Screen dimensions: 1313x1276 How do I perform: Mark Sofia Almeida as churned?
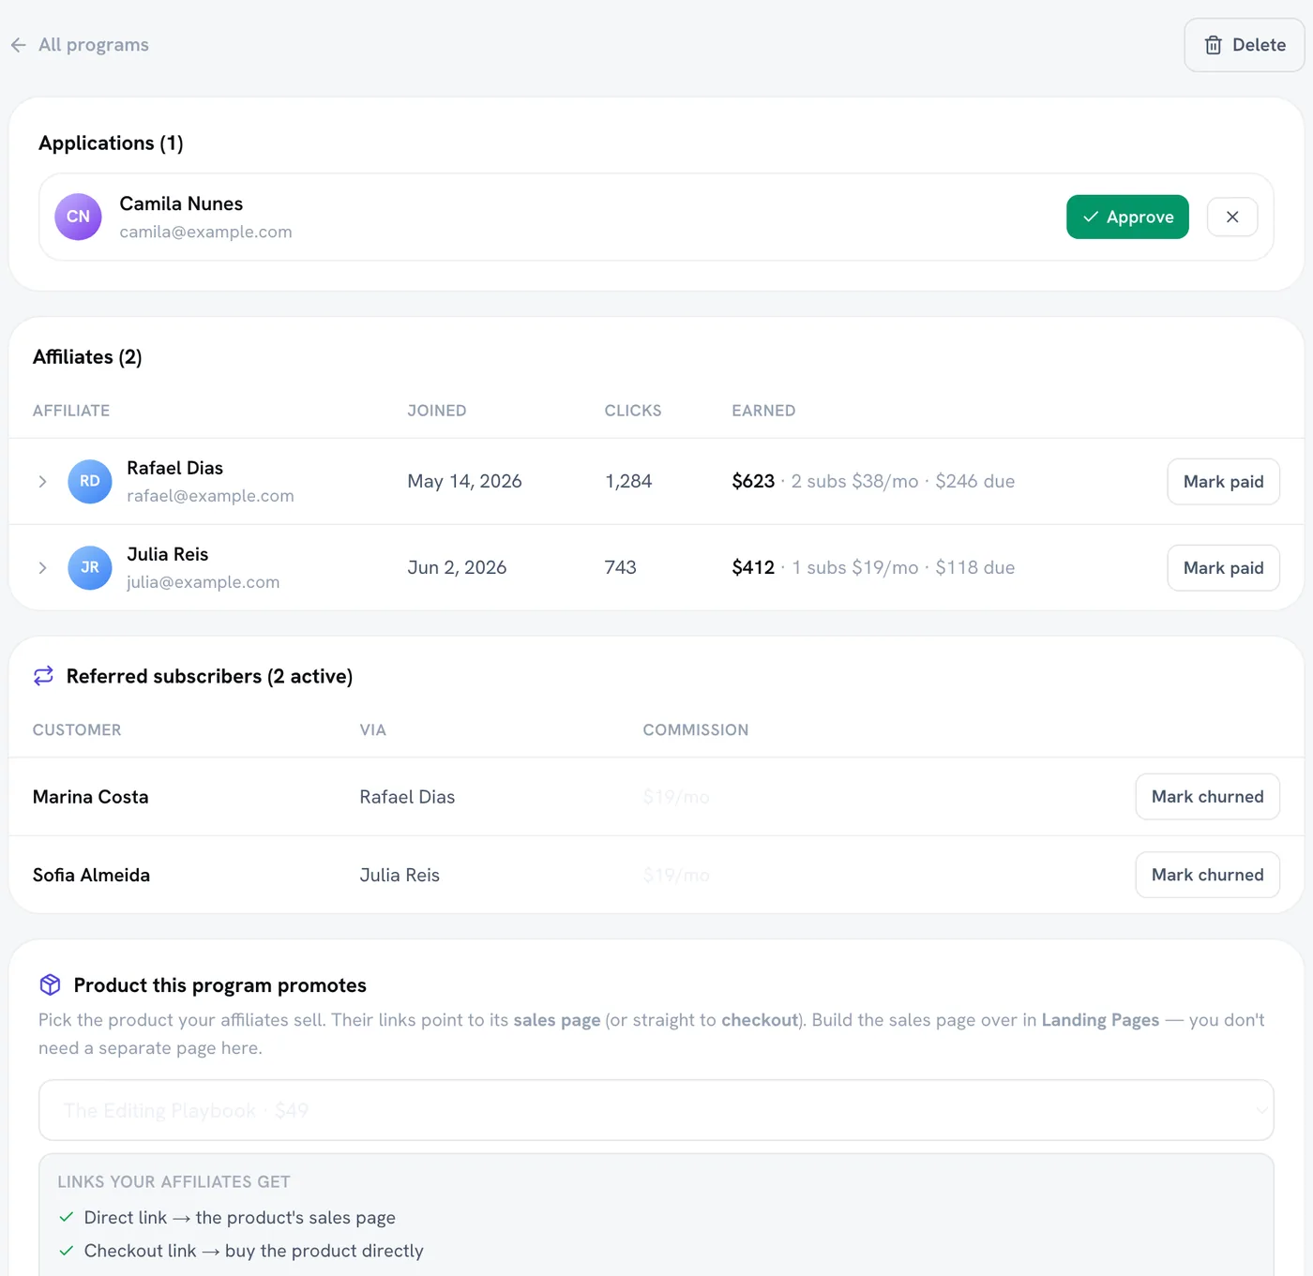click(x=1207, y=875)
